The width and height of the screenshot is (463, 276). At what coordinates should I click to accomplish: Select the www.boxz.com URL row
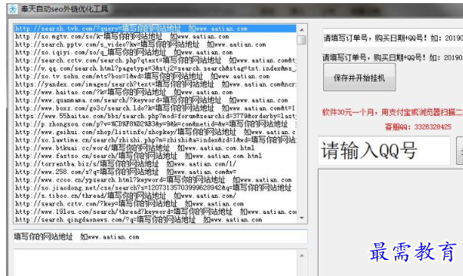155,108
